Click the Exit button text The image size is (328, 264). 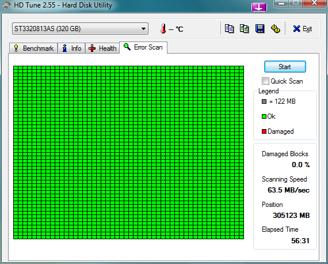307,29
